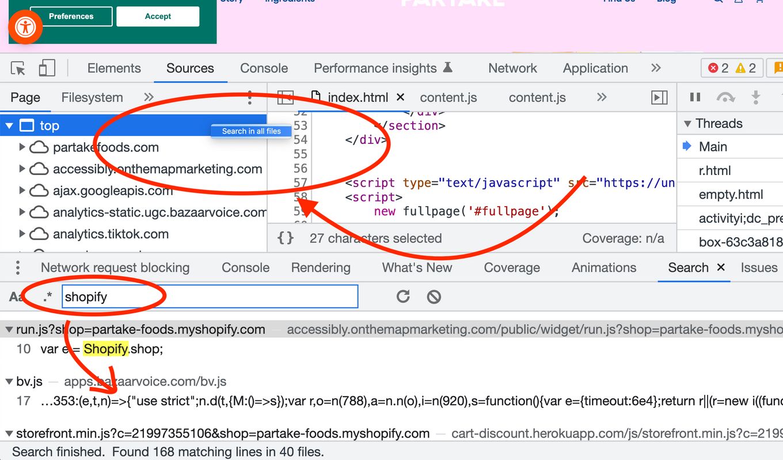Screen dimensions: 783x460
Task: Clear the search results
Action: pyautogui.click(x=434, y=296)
